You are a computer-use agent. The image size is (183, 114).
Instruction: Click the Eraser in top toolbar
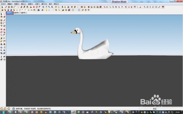(21, 7)
